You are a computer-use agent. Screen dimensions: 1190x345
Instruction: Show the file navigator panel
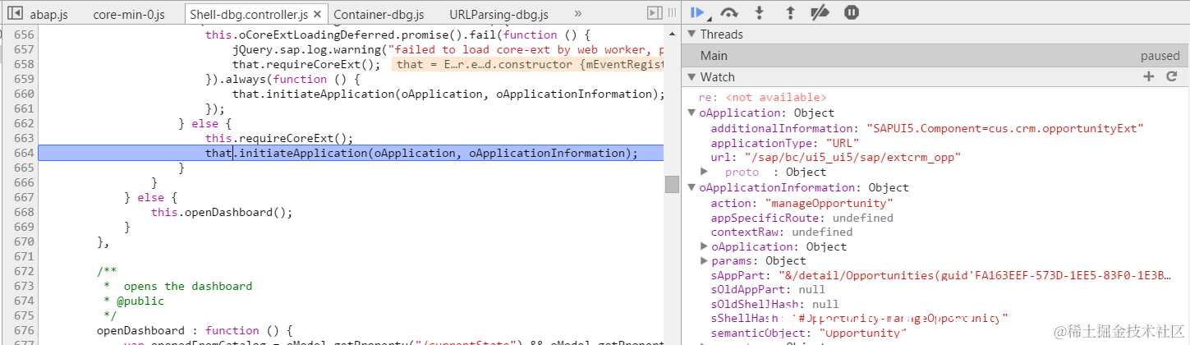click(x=14, y=13)
